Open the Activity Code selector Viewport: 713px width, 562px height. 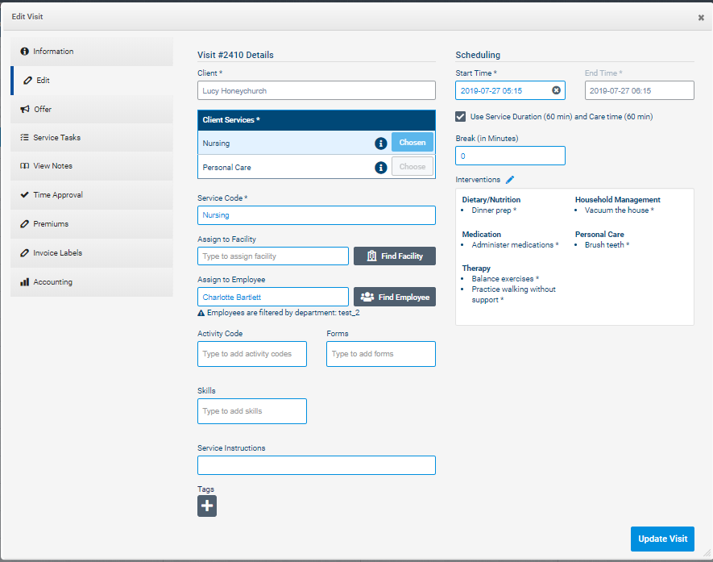[x=251, y=354]
